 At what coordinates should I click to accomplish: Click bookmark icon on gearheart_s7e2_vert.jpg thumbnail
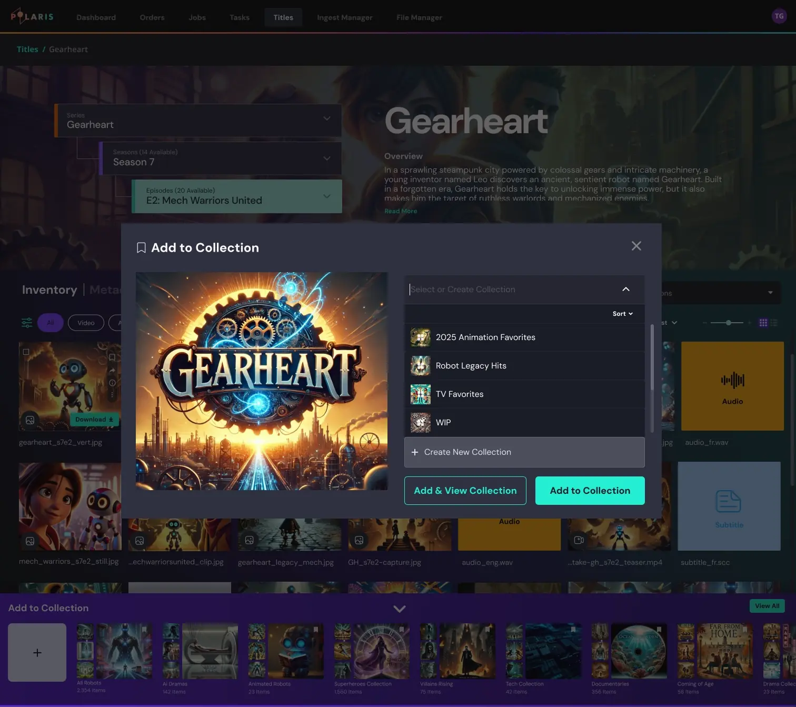[x=112, y=357]
